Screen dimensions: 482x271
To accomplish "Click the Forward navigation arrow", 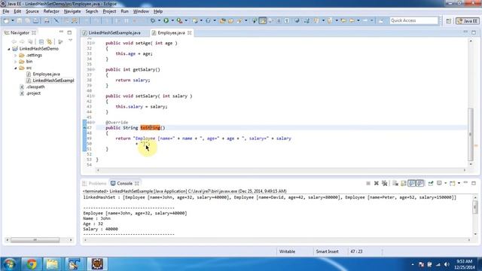I will pyautogui.click(x=365, y=20).
